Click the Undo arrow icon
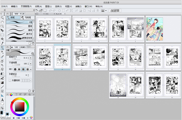Viewport: 182px width, 120px height. click(x=50, y=11)
